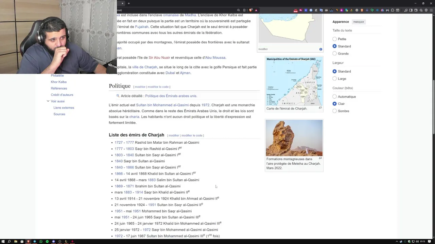Select Clair color mode
The width and height of the screenshot is (435, 244).
pos(335,104)
